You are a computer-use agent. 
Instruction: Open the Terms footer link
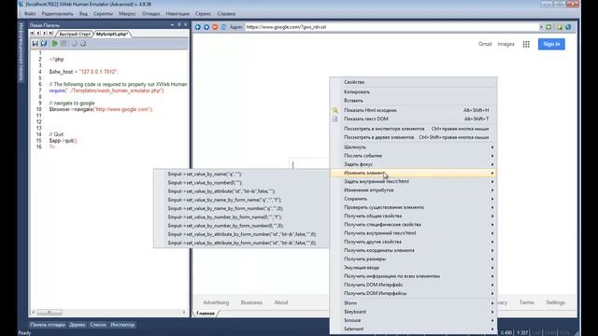(527, 302)
